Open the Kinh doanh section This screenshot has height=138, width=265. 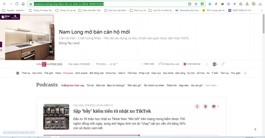tap(81, 73)
